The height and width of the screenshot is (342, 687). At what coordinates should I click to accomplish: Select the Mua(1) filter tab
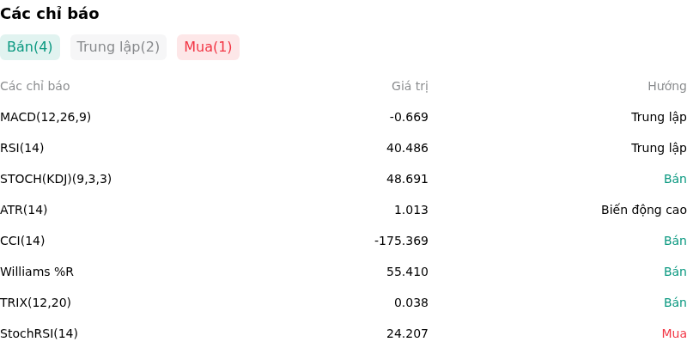208,47
